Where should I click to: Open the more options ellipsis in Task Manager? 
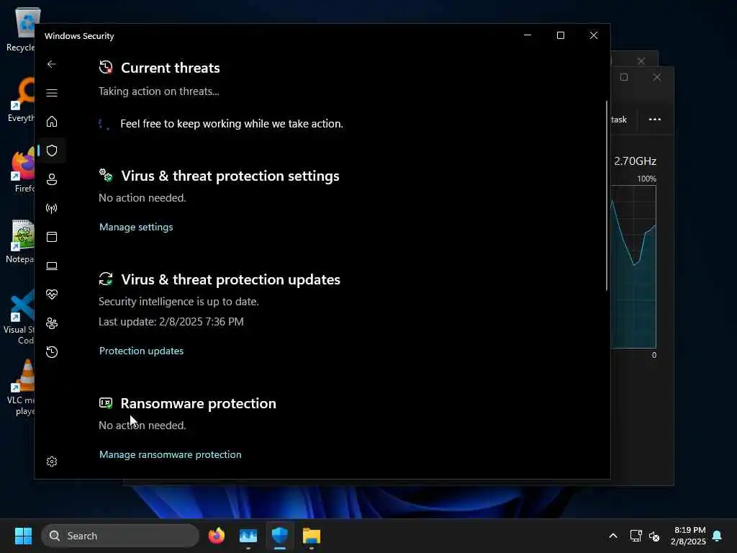point(655,120)
